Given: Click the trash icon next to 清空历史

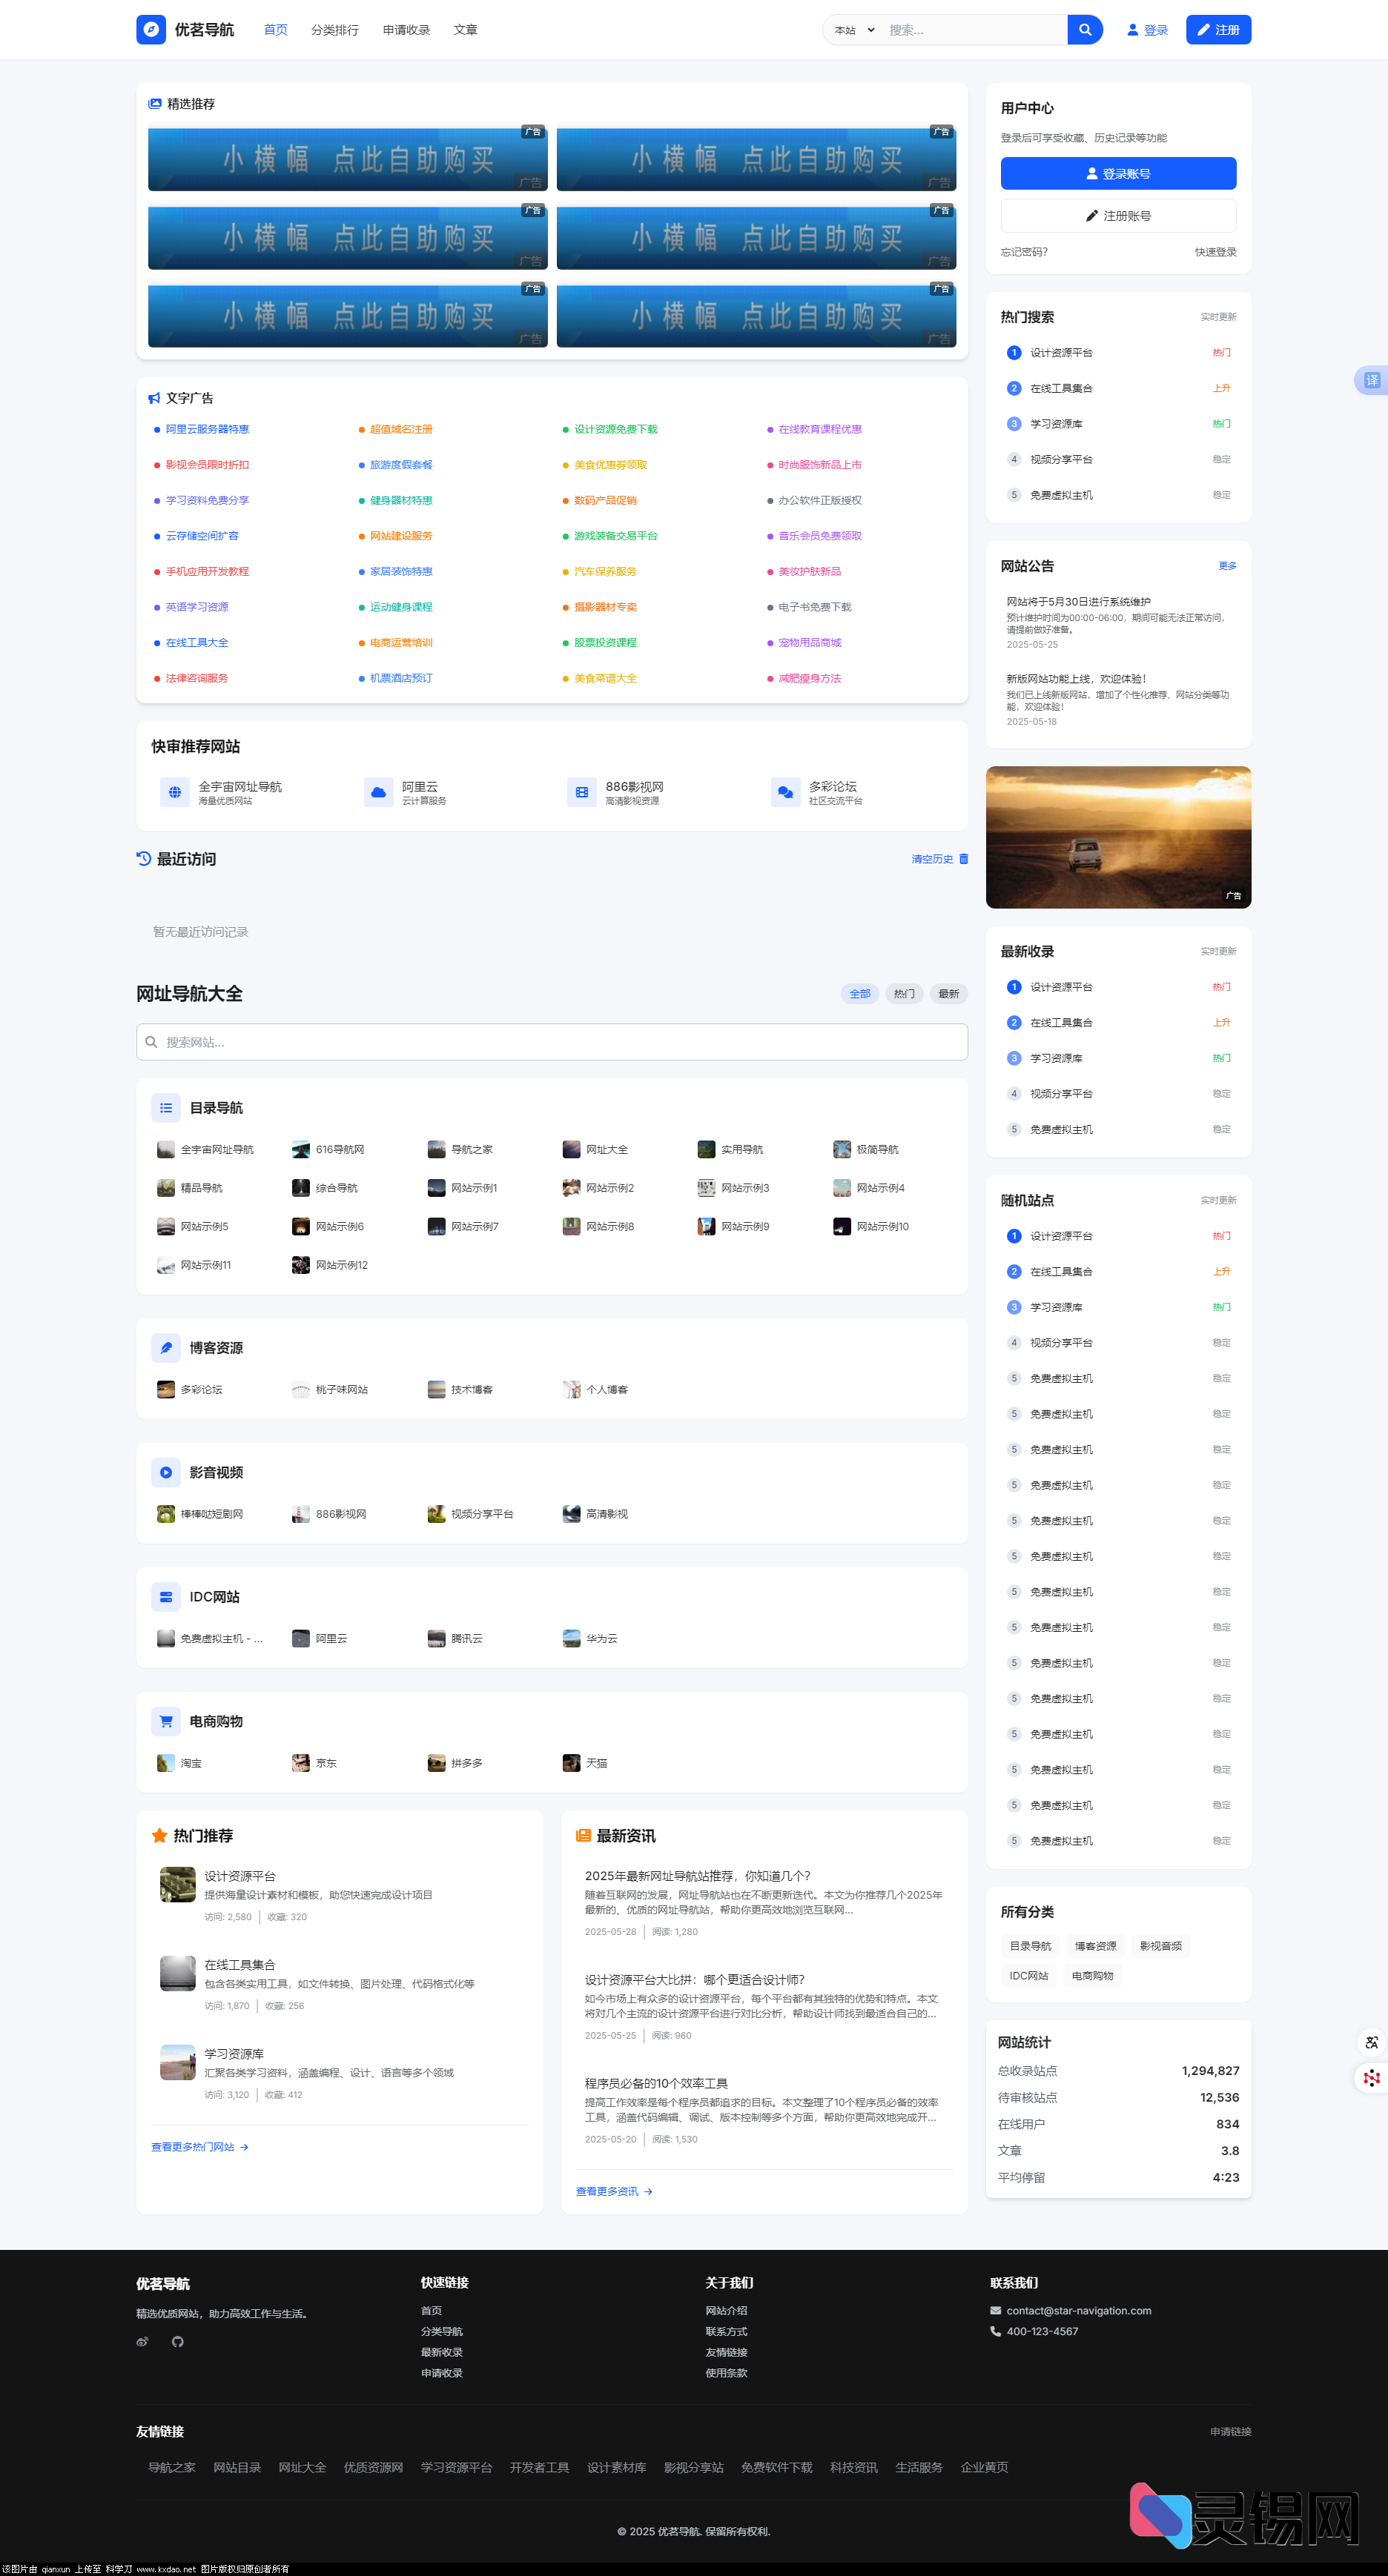Looking at the screenshot, I should [x=964, y=859].
